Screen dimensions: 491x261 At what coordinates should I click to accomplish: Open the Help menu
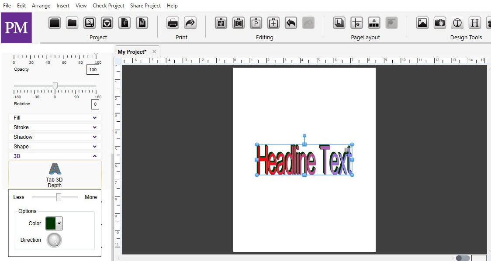click(x=172, y=6)
